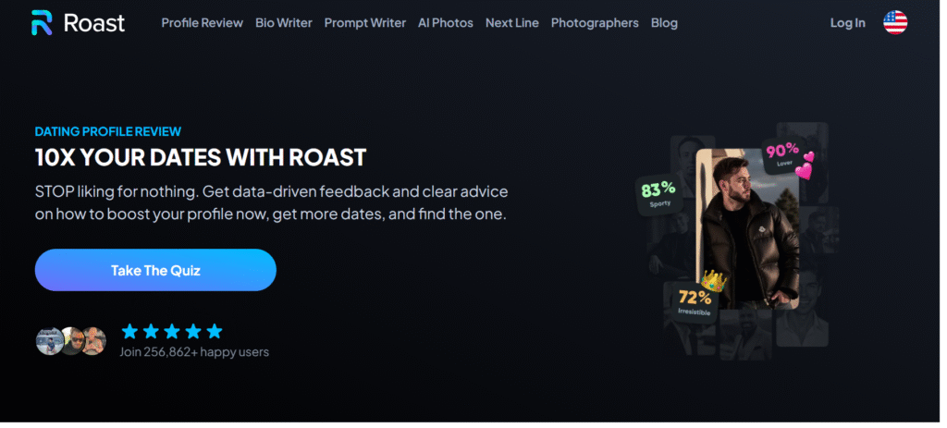The image size is (947, 428).
Task: Visit the Photographers page
Action: click(x=595, y=23)
